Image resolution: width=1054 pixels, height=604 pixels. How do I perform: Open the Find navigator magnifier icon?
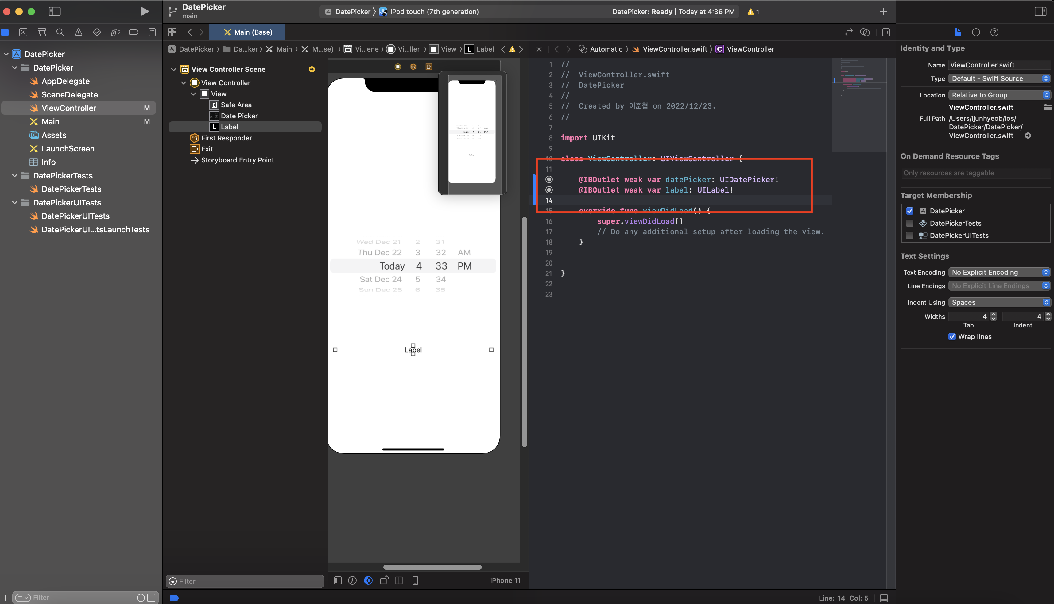(x=60, y=32)
